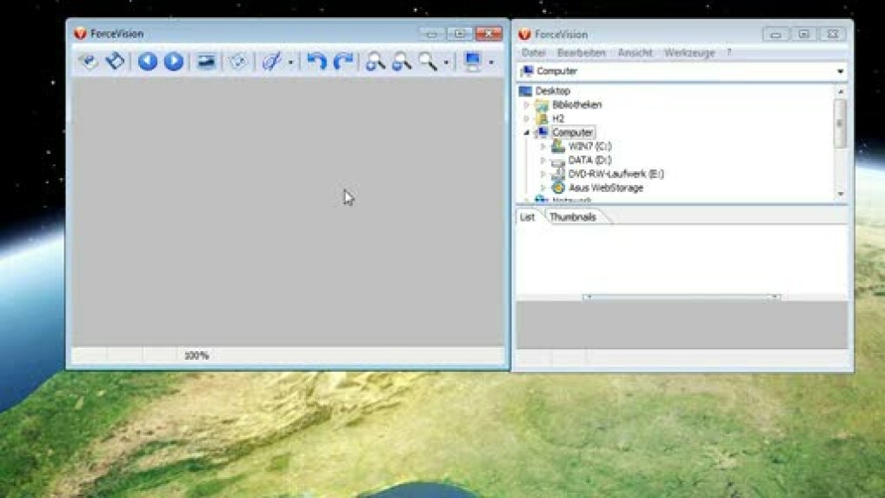
Task: Click the previous image blue arrow
Action: [x=148, y=62]
